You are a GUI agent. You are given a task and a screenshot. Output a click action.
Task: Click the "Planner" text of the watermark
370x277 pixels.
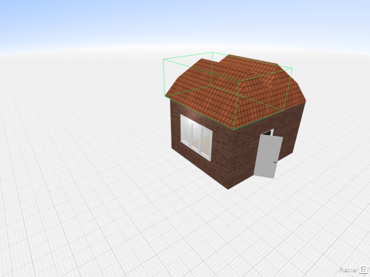[349, 270]
